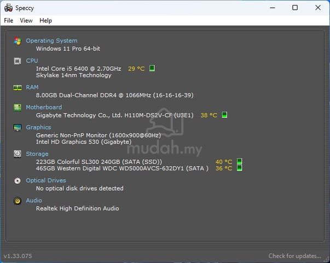This screenshot has height=263, width=330.
Task: Maximize the Speccy window
Action: pos(295,8)
